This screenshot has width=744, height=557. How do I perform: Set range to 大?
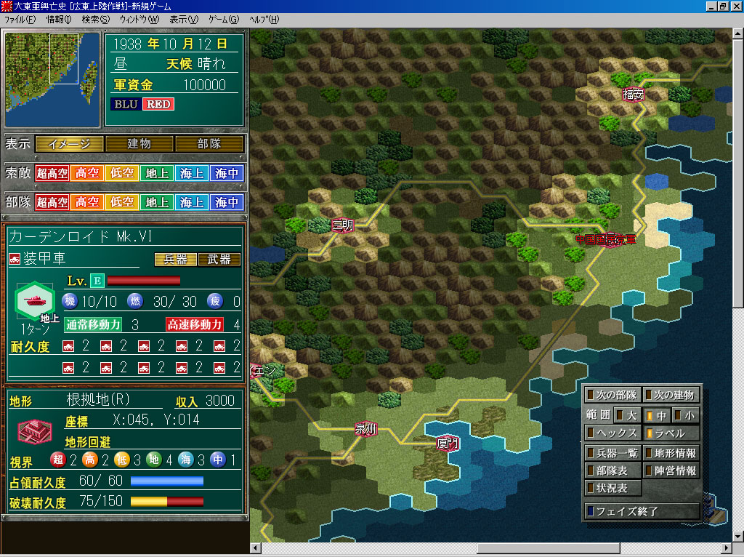pos(627,415)
